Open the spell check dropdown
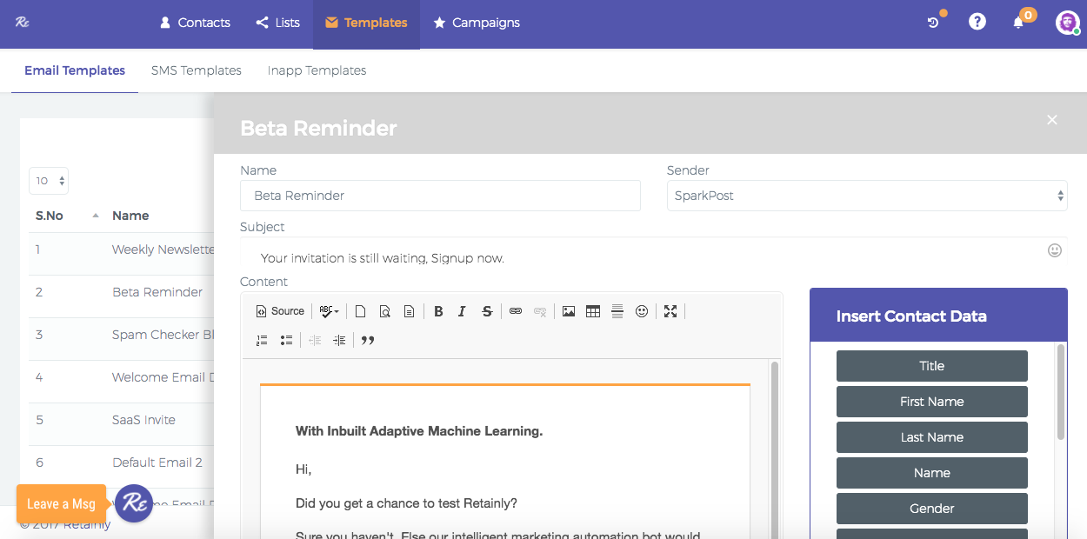 point(329,311)
